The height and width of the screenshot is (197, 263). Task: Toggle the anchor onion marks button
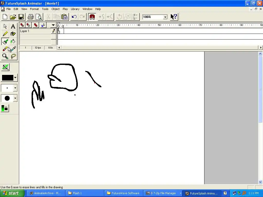43,25
